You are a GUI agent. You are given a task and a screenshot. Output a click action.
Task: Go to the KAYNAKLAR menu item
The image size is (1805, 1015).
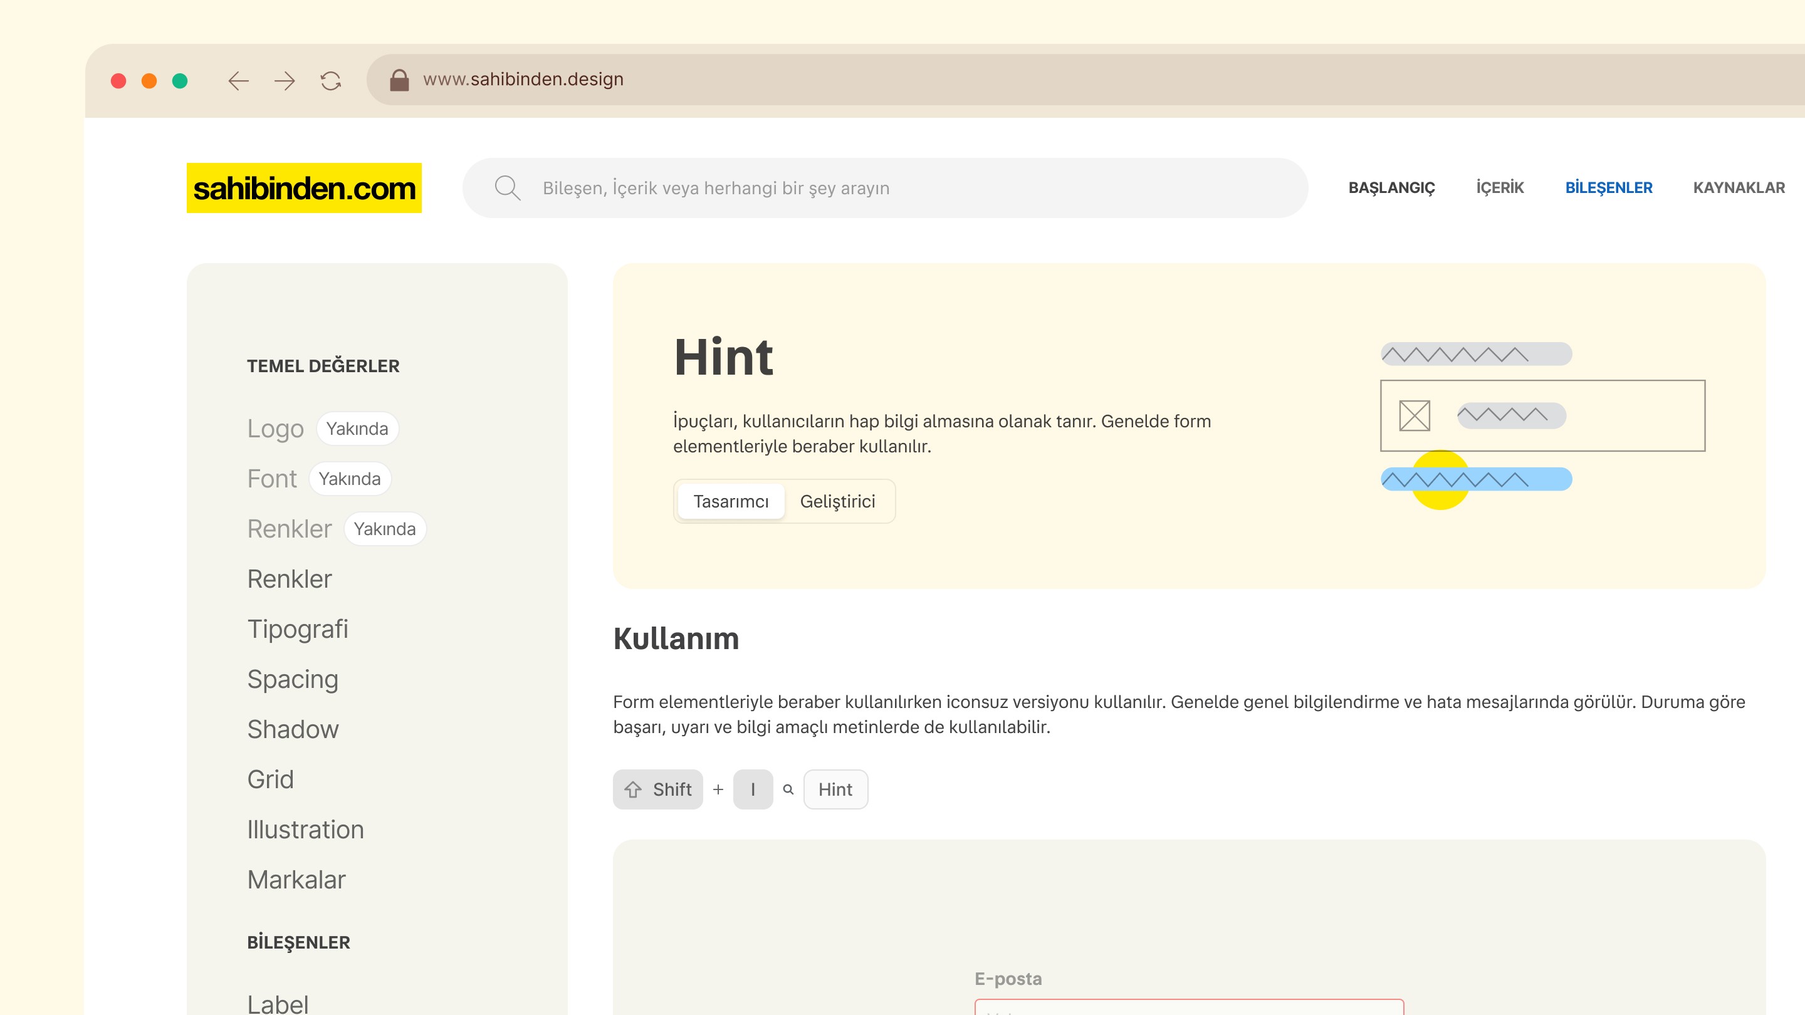[x=1739, y=188]
